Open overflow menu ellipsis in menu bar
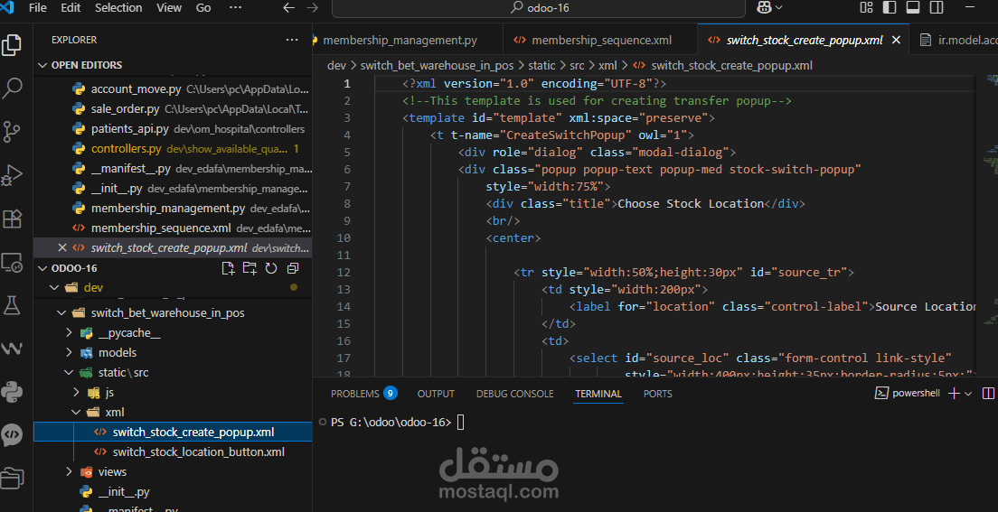The width and height of the screenshot is (998, 512). click(x=235, y=7)
